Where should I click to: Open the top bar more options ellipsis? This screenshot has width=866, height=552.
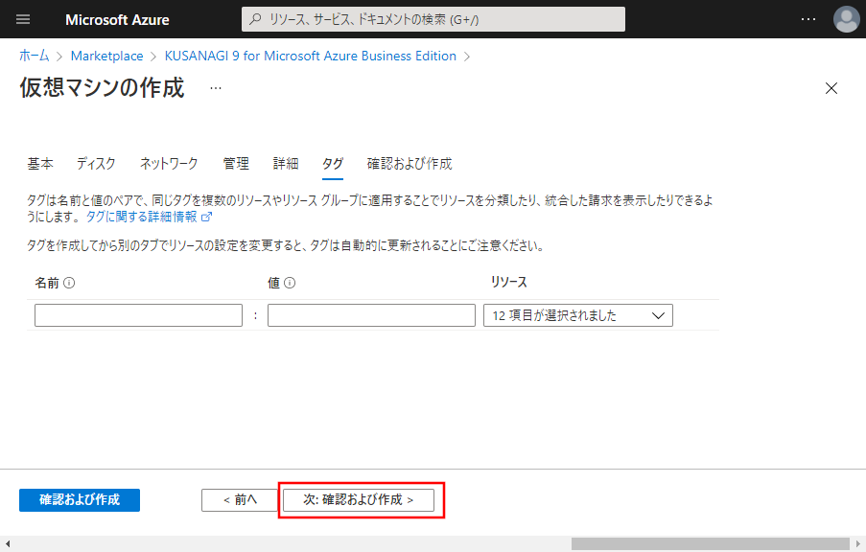808,19
